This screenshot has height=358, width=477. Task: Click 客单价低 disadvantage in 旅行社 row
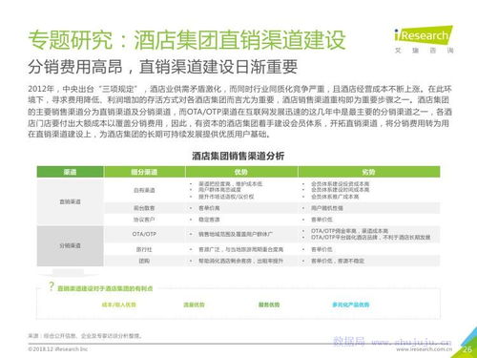click(321, 249)
